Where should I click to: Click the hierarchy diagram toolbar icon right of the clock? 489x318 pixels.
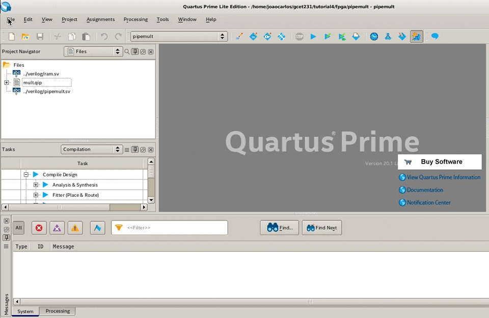coord(388,37)
